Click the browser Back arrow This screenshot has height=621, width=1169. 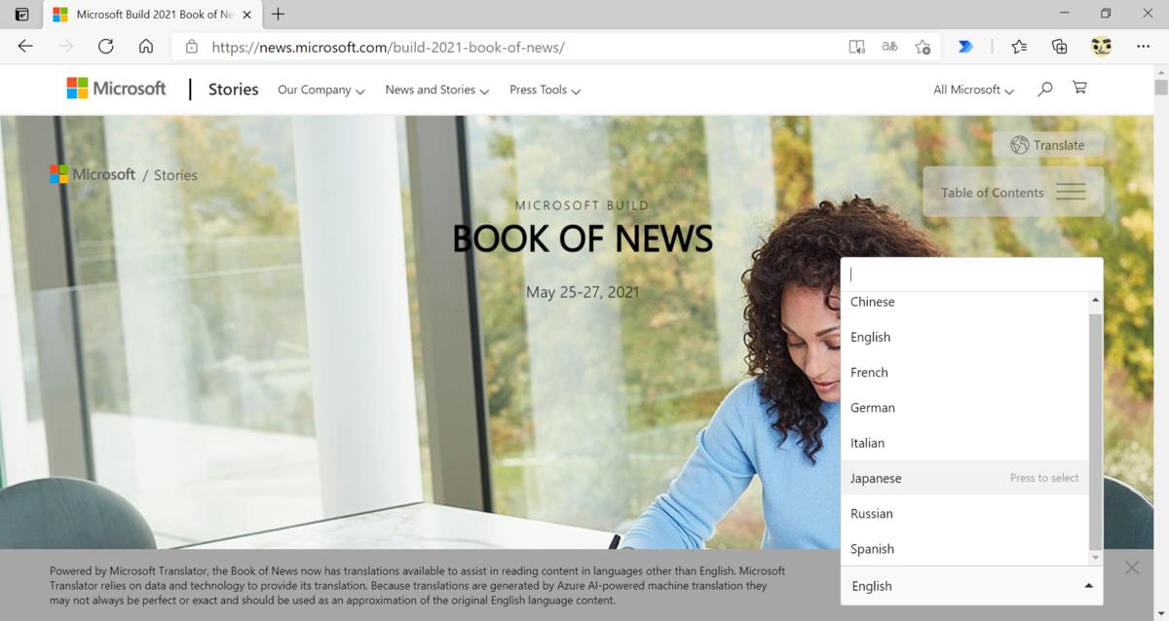click(25, 47)
